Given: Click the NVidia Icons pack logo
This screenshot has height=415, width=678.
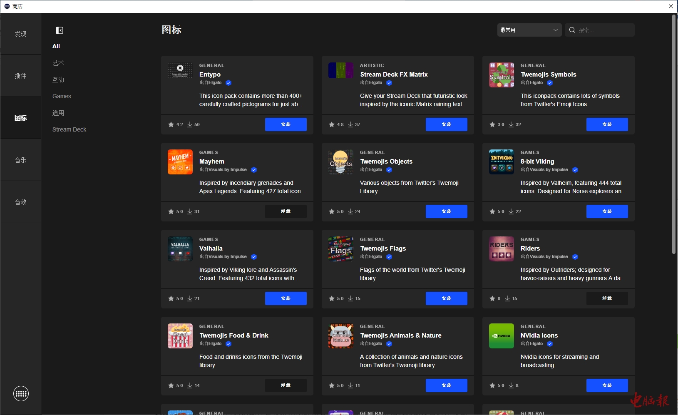Looking at the screenshot, I should tap(501, 336).
